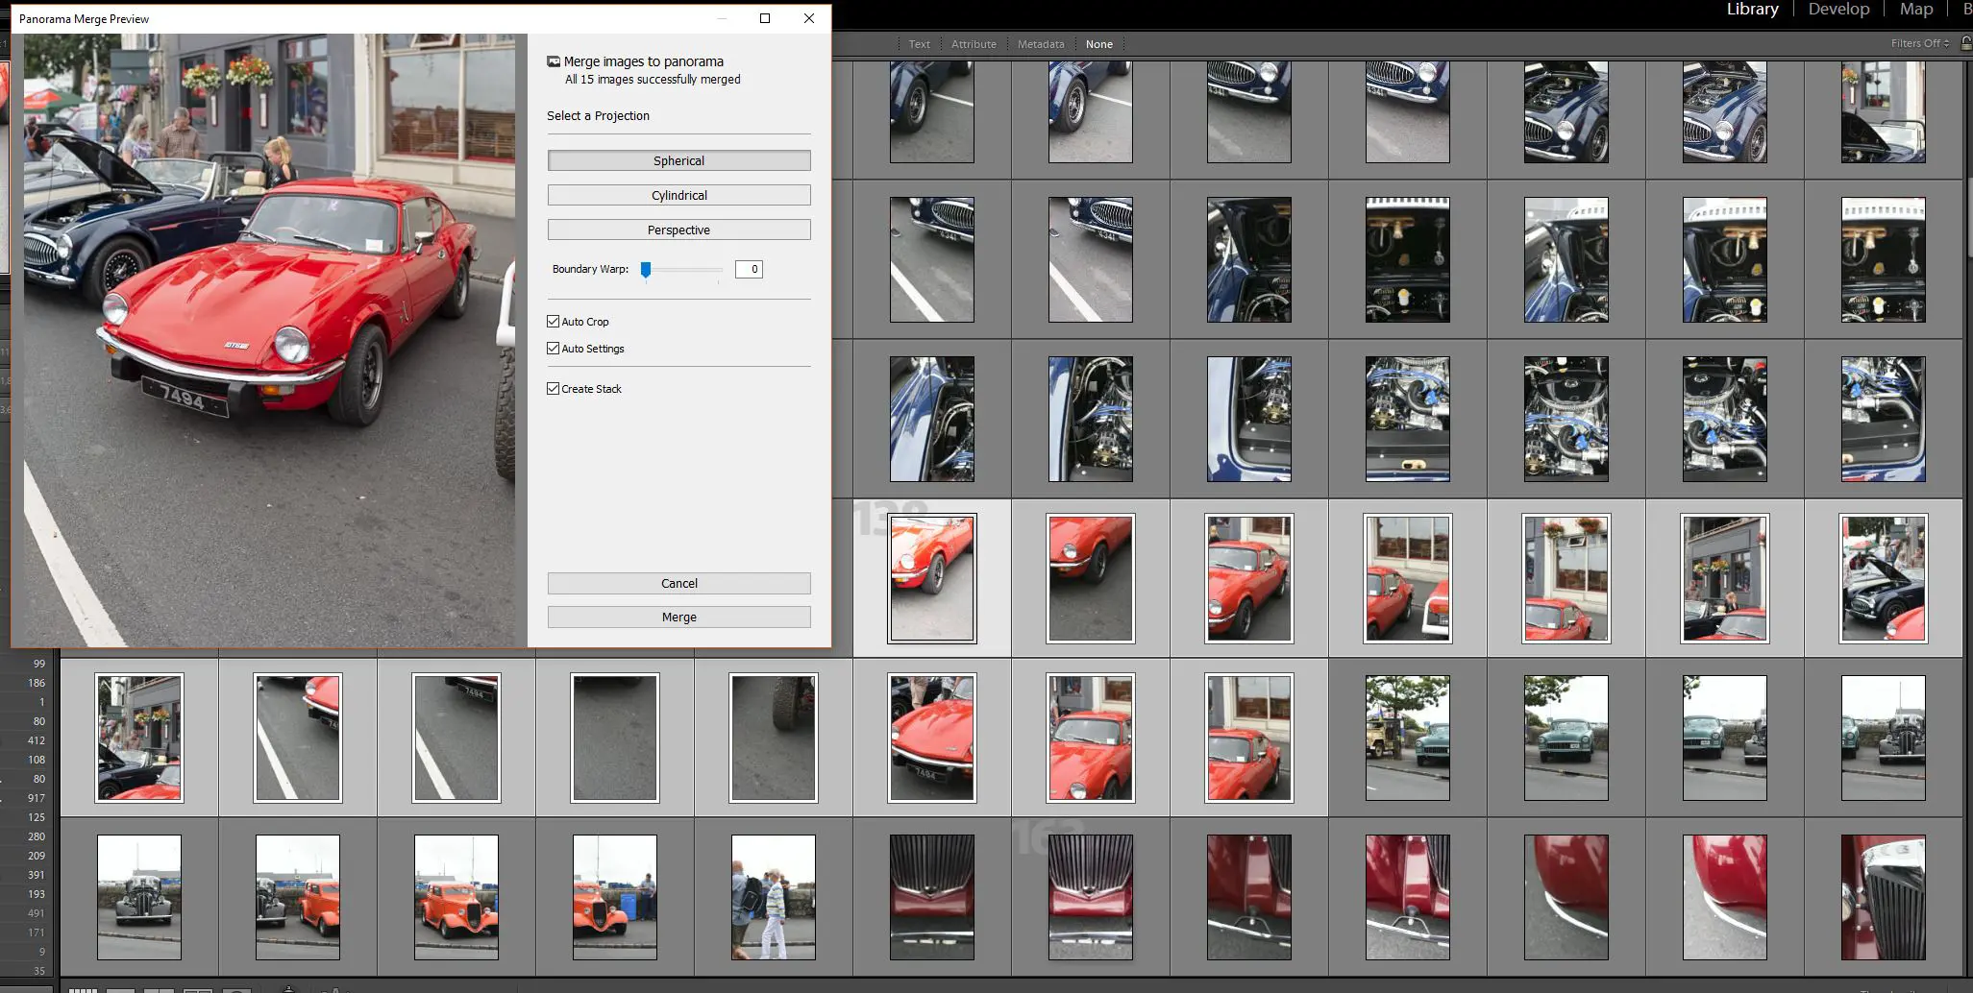Click the left panel count 125
The width and height of the screenshot is (1973, 993).
37,817
